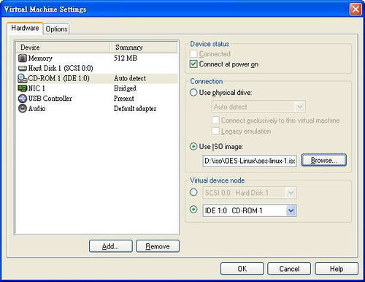Toggle the Connected checkbox
This screenshot has height=282, width=365.
coord(193,54)
